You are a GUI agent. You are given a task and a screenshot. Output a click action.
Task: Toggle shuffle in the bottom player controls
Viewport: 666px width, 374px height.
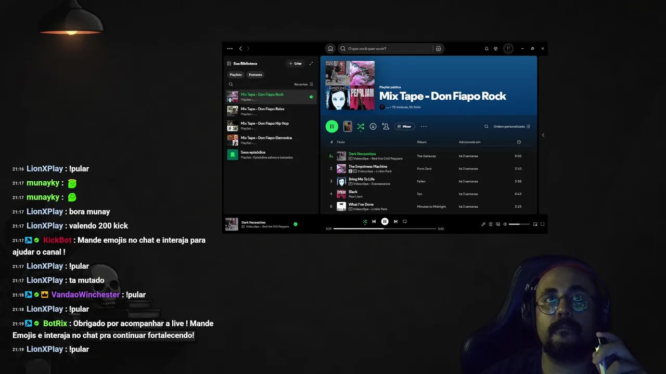tap(365, 221)
